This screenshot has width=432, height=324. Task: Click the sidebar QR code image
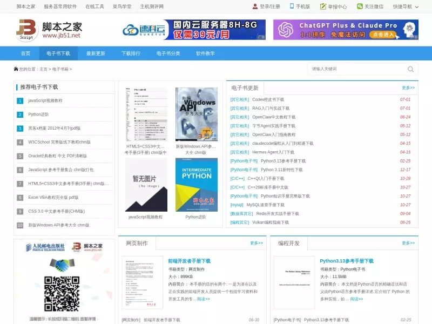tap(62, 294)
